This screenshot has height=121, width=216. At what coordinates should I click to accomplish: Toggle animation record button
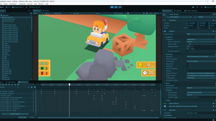tap(3, 85)
